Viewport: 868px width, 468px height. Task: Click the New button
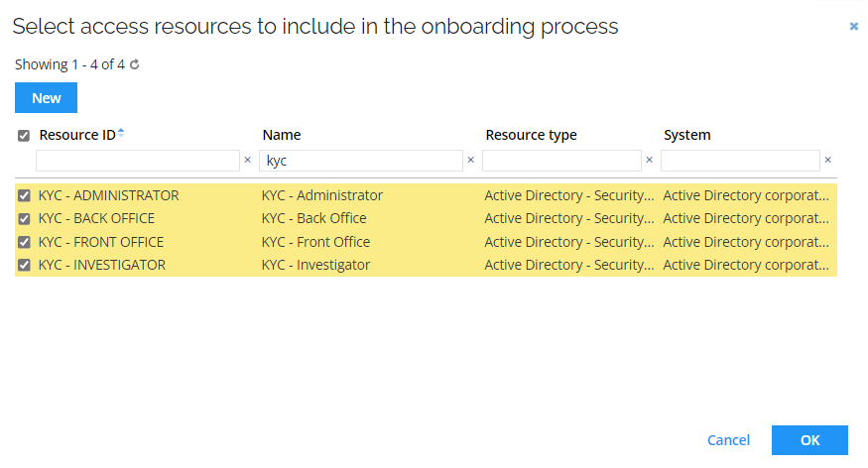(x=46, y=98)
